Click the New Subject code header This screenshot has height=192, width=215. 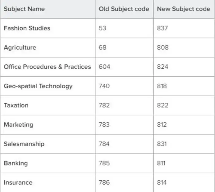tap(183, 9)
